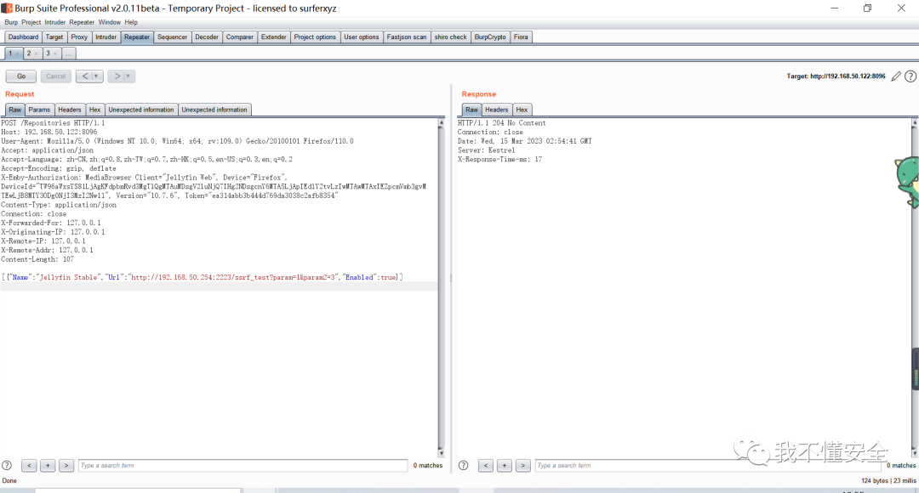Open User options tab

[361, 37]
